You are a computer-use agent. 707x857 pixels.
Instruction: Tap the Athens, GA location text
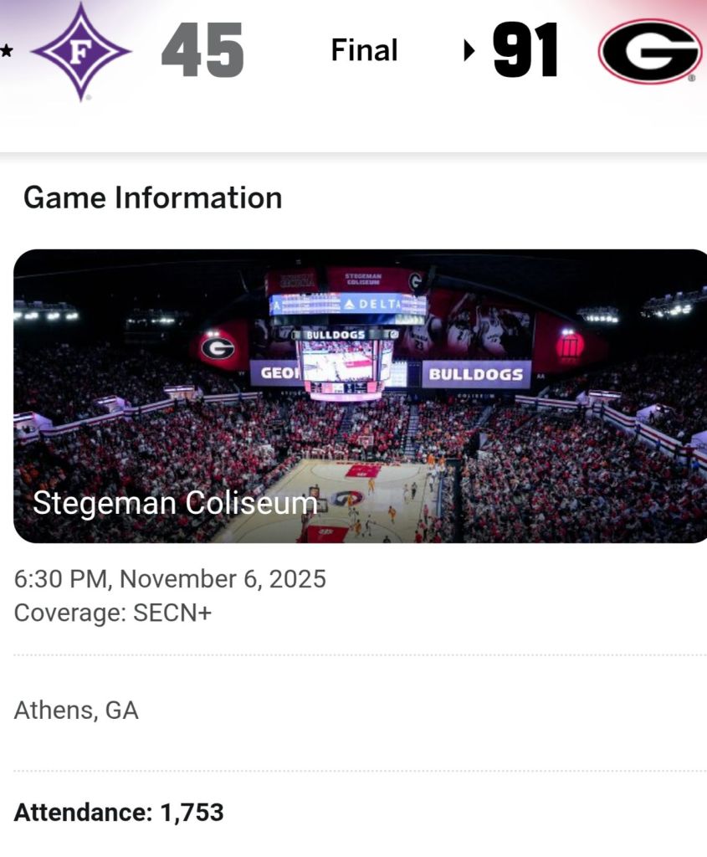pos(76,711)
